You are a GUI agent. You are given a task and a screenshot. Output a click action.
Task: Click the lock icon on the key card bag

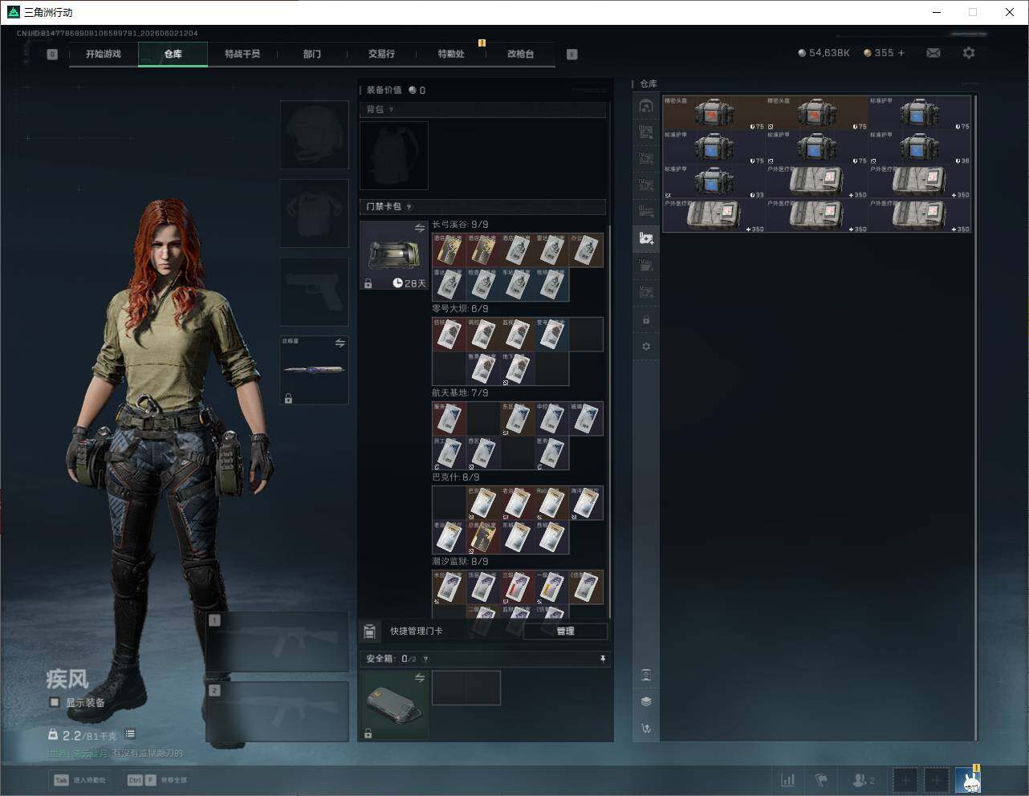click(x=368, y=283)
